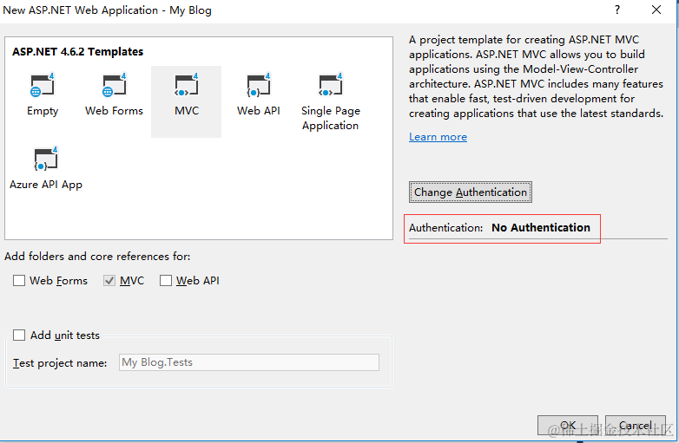Check the Add unit tests option
This screenshot has width=679, height=443.
pos(19,335)
